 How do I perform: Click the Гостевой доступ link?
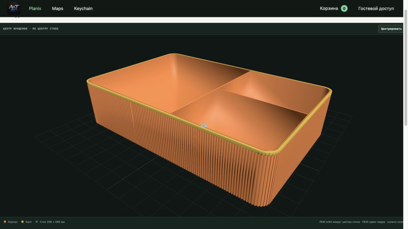pos(376,8)
